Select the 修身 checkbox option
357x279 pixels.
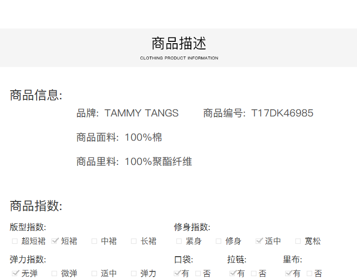pos(218,241)
